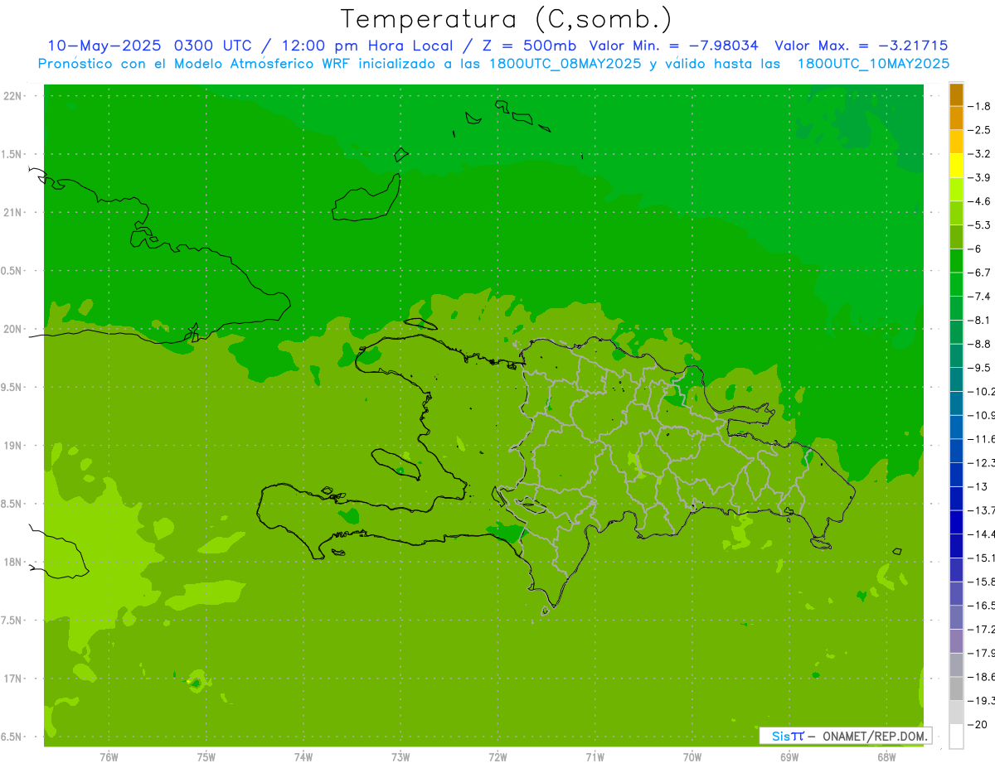
Task: Click the "Temperatura (C,somb.)" map title
Action: (x=507, y=19)
